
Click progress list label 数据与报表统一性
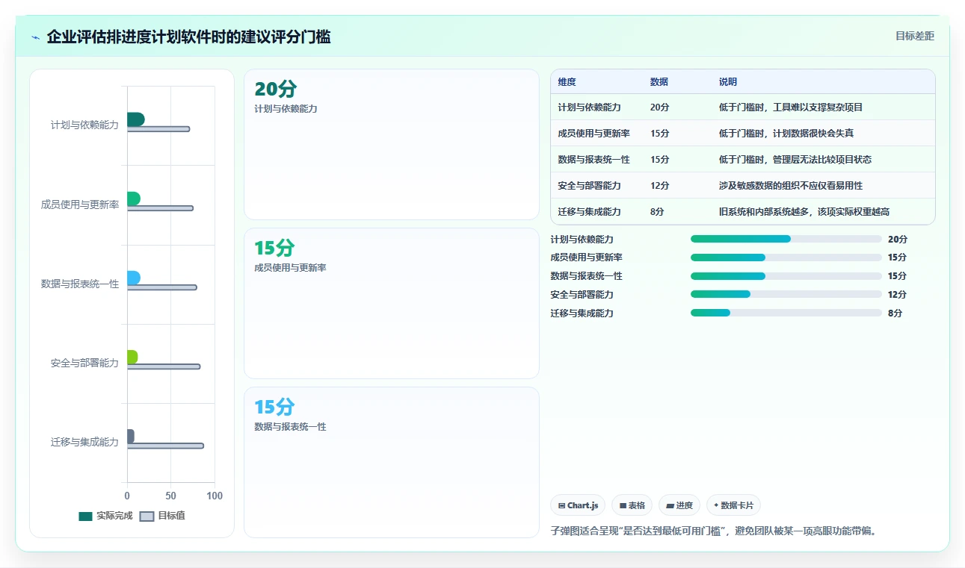(587, 276)
